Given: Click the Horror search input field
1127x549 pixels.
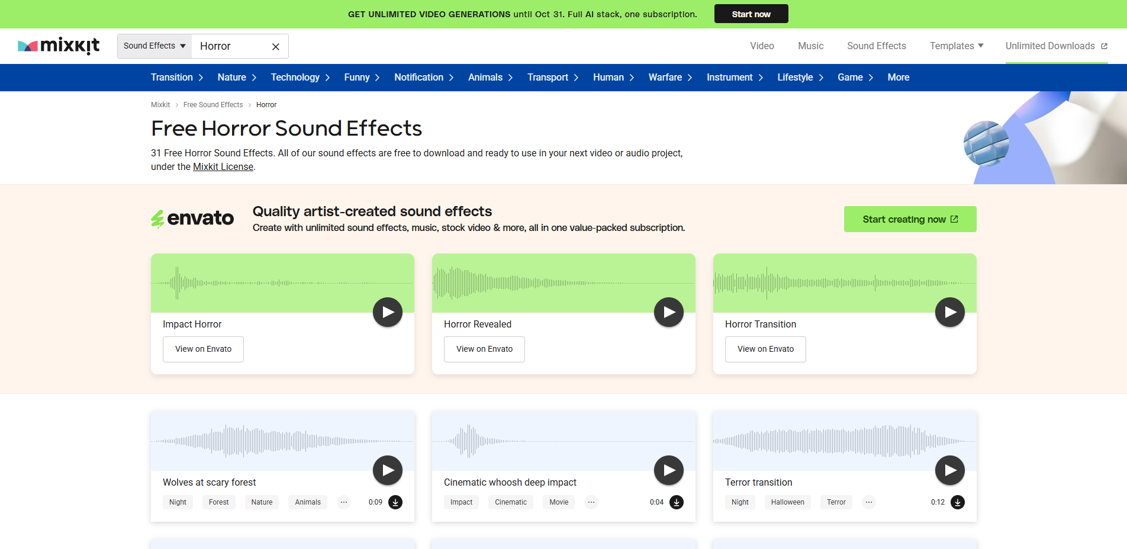Looking at the screenshot, I should (x=231, y=46).
